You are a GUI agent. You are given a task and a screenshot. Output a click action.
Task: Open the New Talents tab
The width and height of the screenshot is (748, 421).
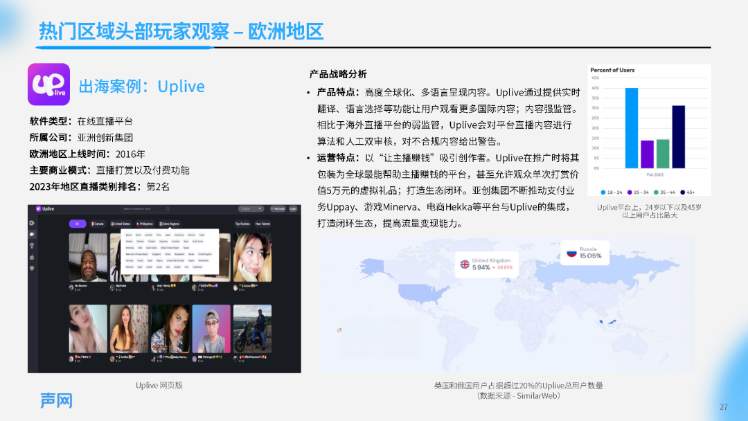pyautogui.click(x=263, y=224)
